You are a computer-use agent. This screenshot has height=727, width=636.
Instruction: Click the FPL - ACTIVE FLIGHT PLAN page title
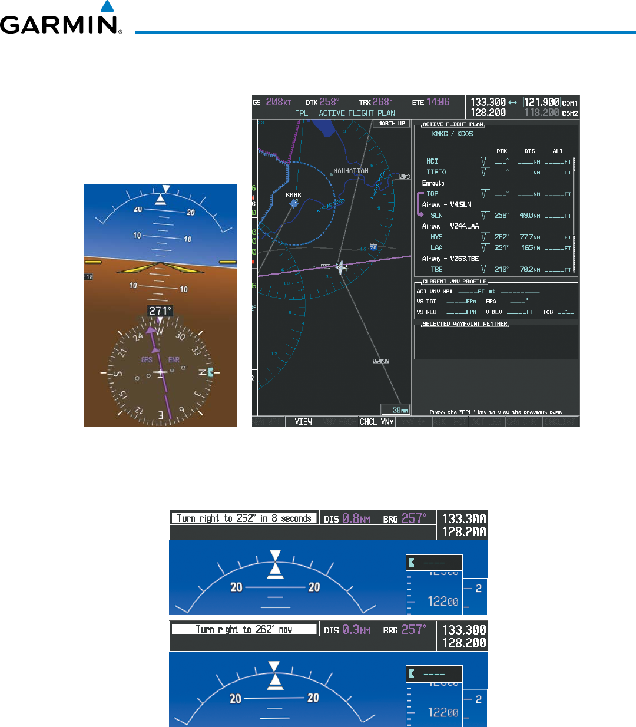(345, 113)
